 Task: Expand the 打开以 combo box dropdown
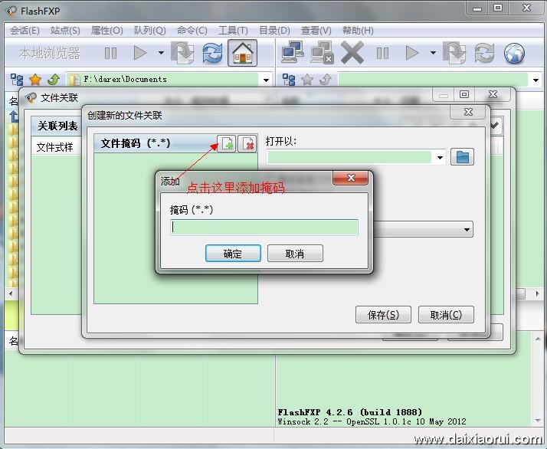(x=440, y=157)
